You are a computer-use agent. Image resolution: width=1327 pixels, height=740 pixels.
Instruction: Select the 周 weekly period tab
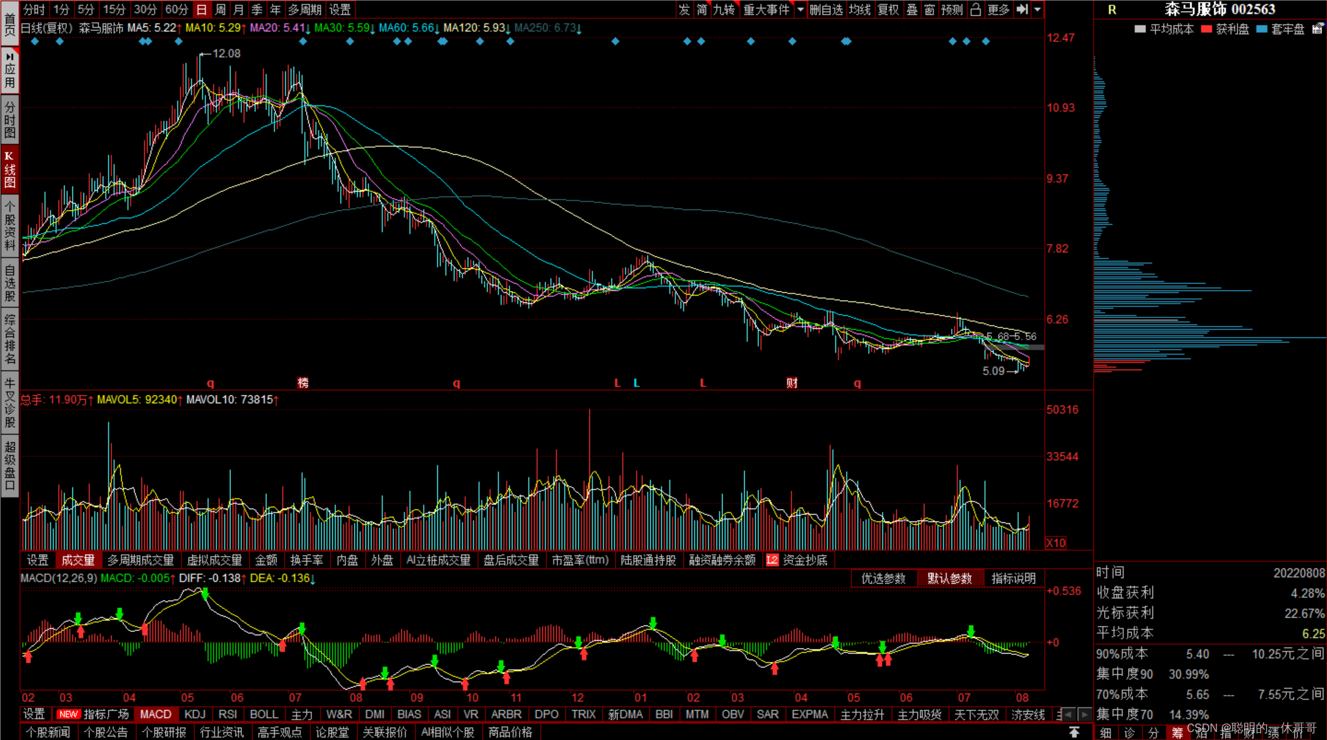click(x=221, y=9)
